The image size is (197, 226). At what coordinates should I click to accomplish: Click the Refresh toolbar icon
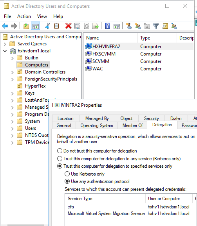(x=87, y=26)
